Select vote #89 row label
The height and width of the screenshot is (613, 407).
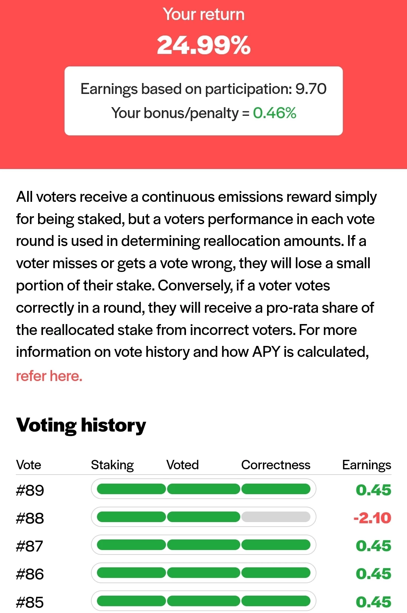(30, 490)
